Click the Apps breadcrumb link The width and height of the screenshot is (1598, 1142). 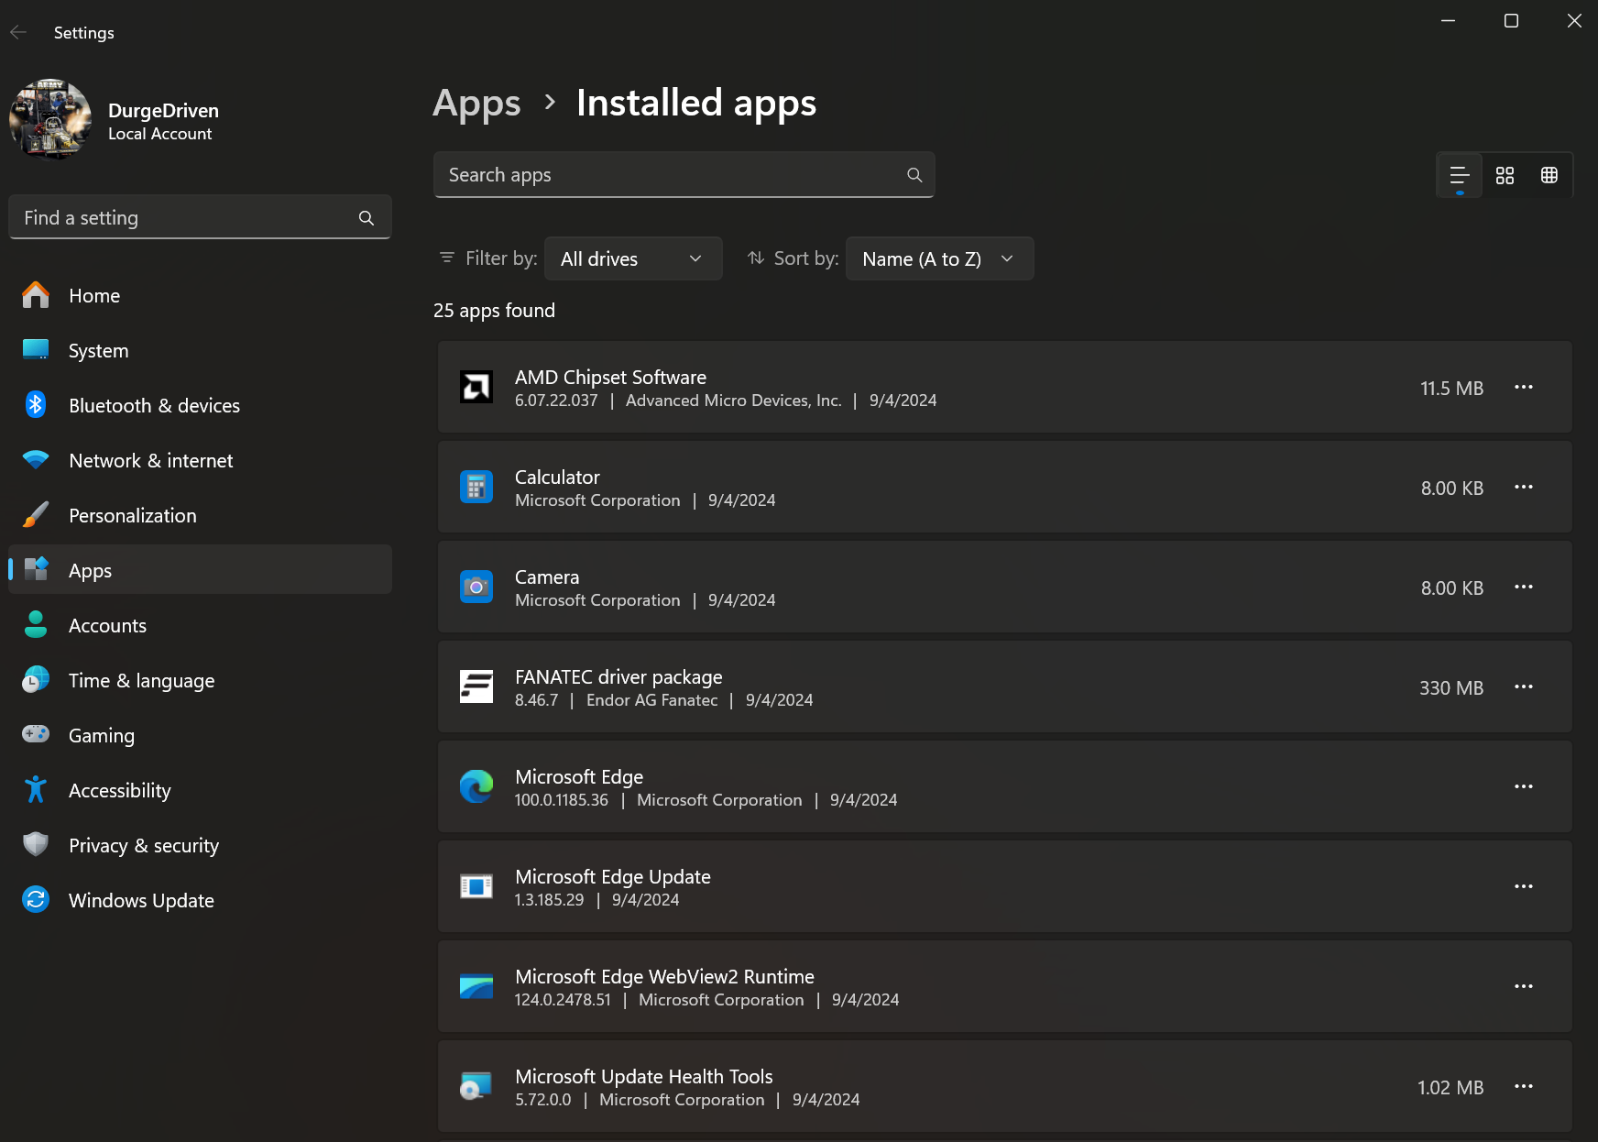coord(476,104)
